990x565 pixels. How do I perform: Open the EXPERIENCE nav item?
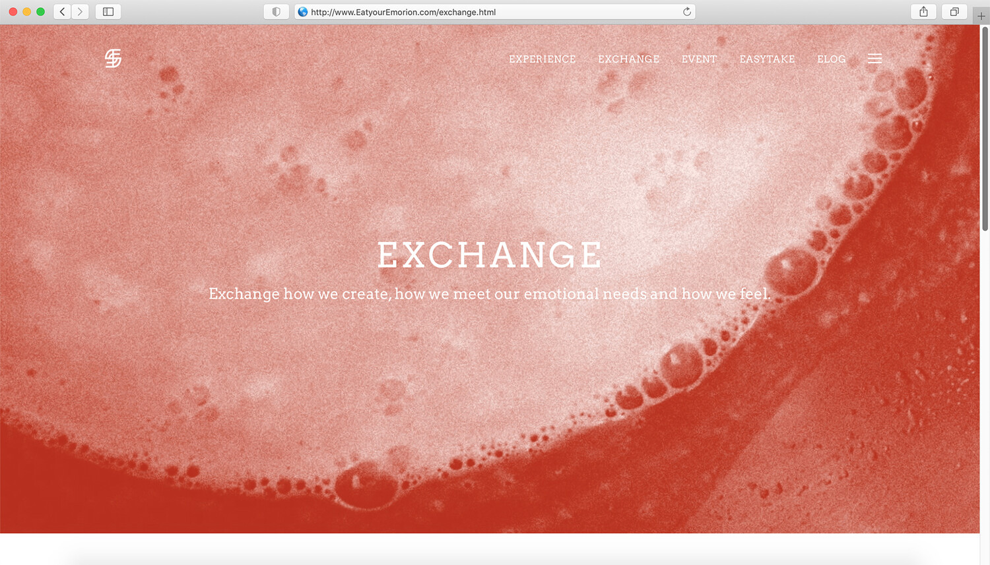tap(543, 59)
